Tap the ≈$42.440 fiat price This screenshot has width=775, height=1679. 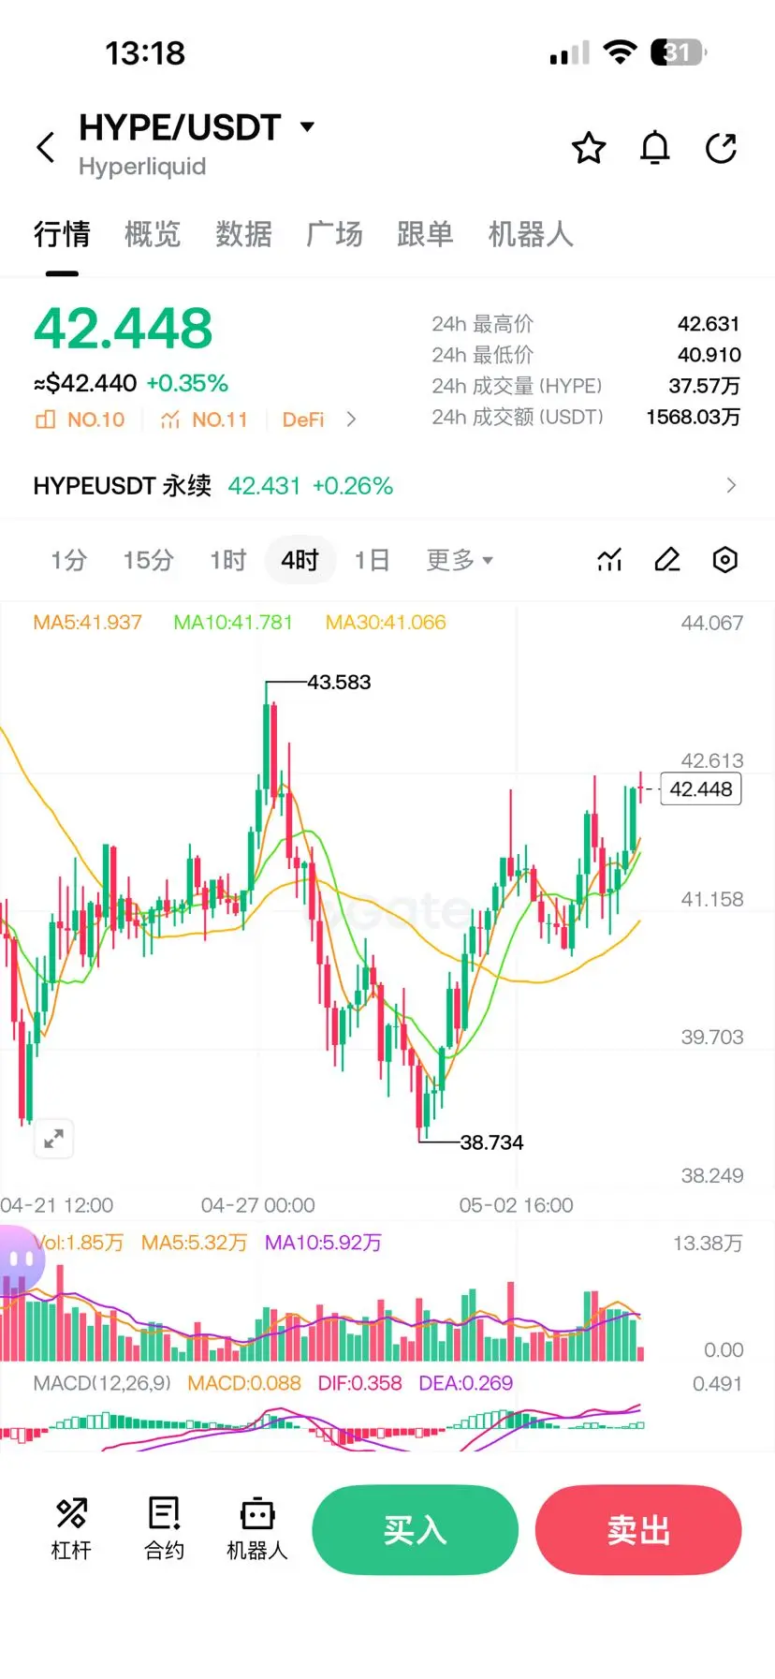point(85,383)
